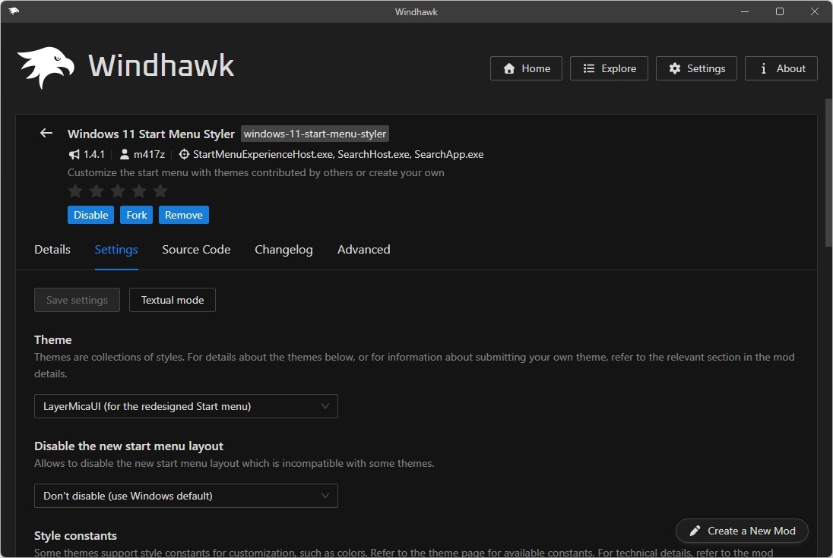
Task: Go back using the arrow icon
Action: click(46, 133)
